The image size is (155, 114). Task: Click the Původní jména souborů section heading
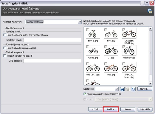tap(17, 45)
